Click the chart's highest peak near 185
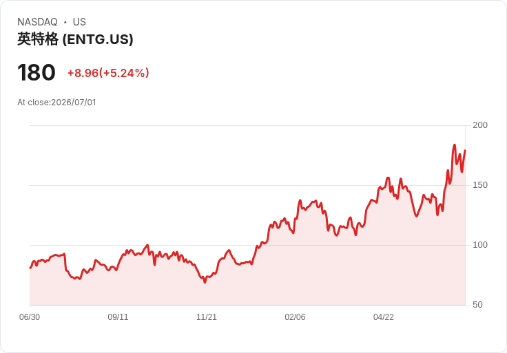Viewport: 507px width, 353px height. click(x=454, y=145)
